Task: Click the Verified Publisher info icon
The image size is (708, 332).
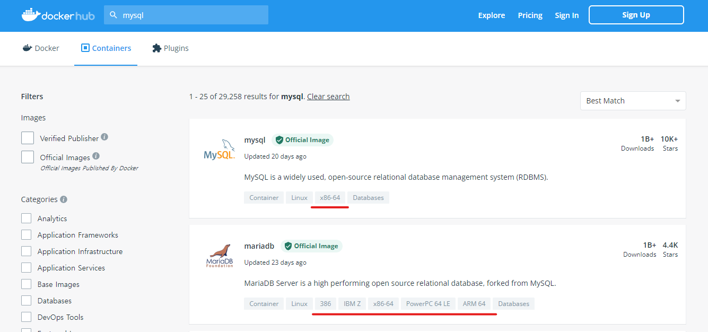Action: [104, 137]
